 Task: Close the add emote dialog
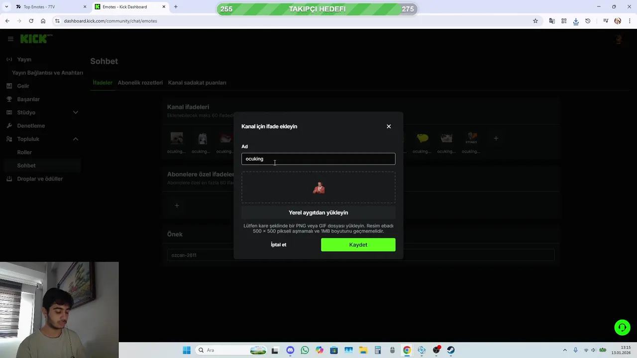pyautogui.click(x=389, y=126)
